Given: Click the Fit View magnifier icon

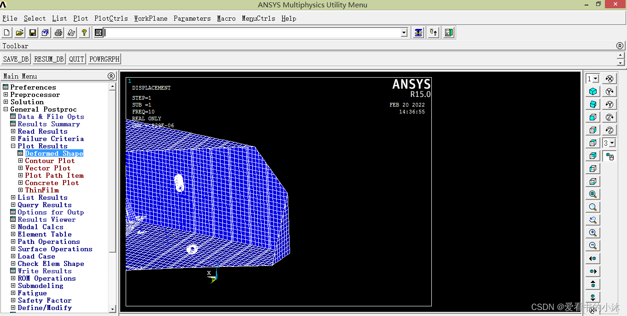Looking at the screenshot, I should tap(593, 194).
